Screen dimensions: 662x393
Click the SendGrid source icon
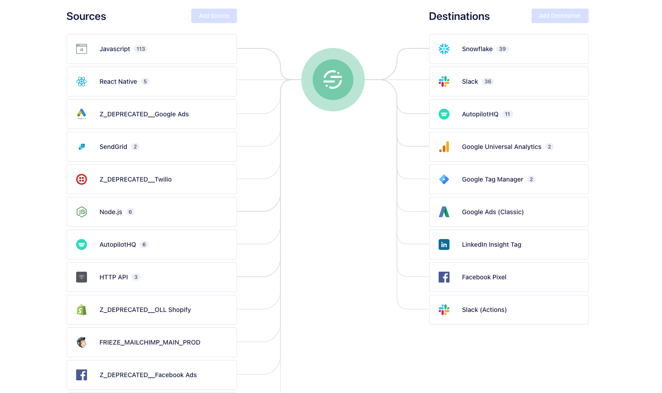82,147
